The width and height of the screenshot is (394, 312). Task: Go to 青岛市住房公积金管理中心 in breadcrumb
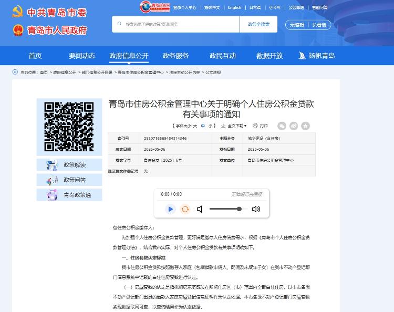(141, 72)
